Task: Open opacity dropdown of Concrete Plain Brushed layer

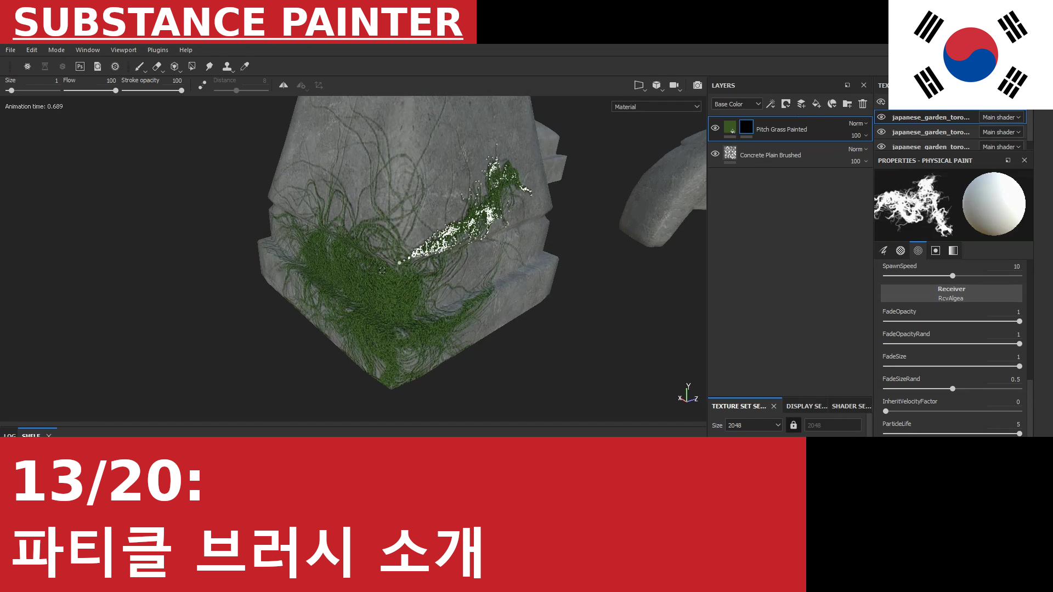Action: pyautogui.click(x=859, y=161)
